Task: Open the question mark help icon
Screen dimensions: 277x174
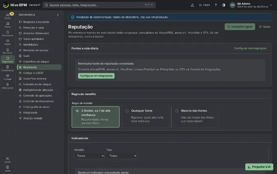Action: tap(216, 5)
